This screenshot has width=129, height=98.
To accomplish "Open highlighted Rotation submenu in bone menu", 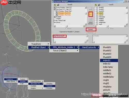I will 23,81.
